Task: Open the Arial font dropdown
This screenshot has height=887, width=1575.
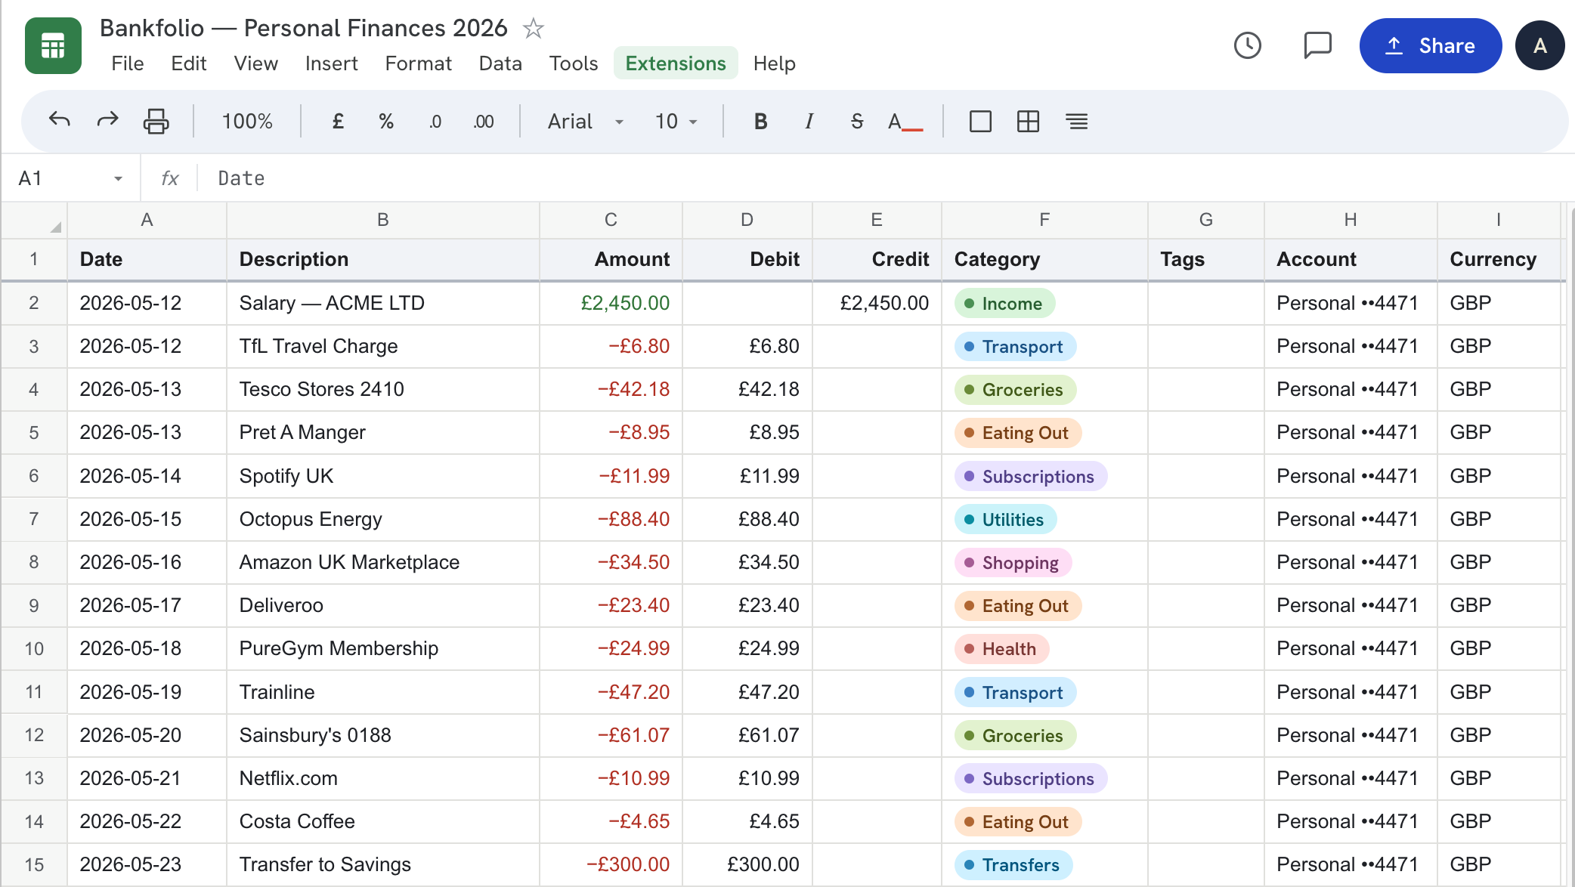Action: click(x=586, y=121)
